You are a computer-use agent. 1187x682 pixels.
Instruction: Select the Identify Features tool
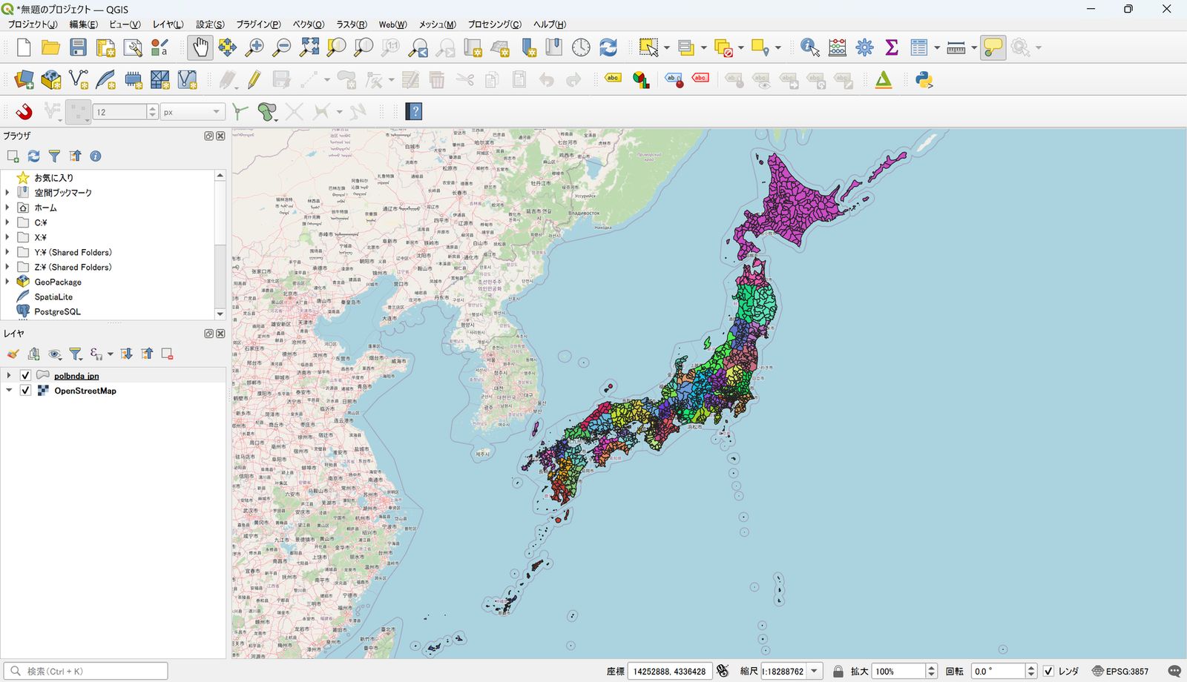click(810, 47)
